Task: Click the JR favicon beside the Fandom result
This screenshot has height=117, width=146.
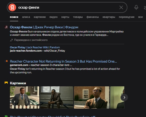Action: [x=6, y=27]
